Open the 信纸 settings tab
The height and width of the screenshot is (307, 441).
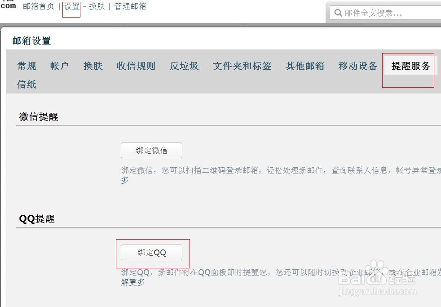point(26,84)
